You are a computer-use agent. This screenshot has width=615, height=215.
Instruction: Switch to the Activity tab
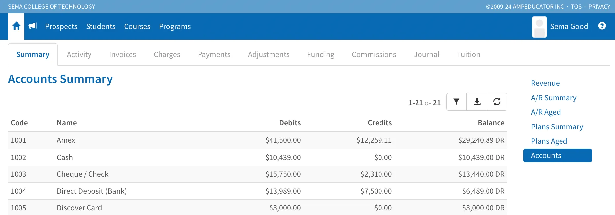point(79,54)
